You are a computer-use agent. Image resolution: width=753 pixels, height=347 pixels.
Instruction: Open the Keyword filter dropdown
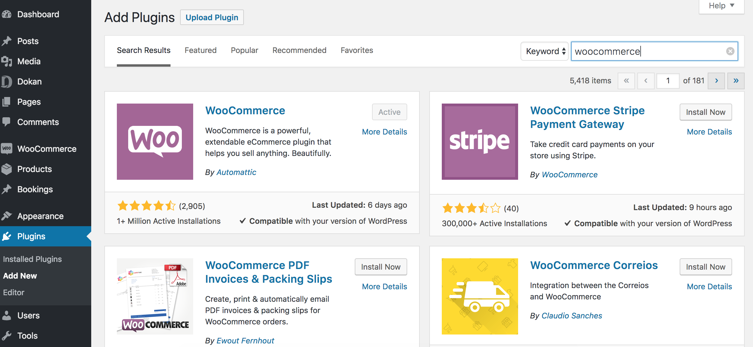(544, 51)
